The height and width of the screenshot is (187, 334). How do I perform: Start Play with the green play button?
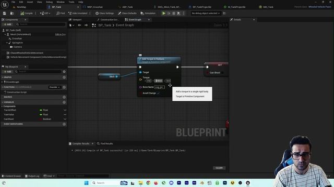163,14
